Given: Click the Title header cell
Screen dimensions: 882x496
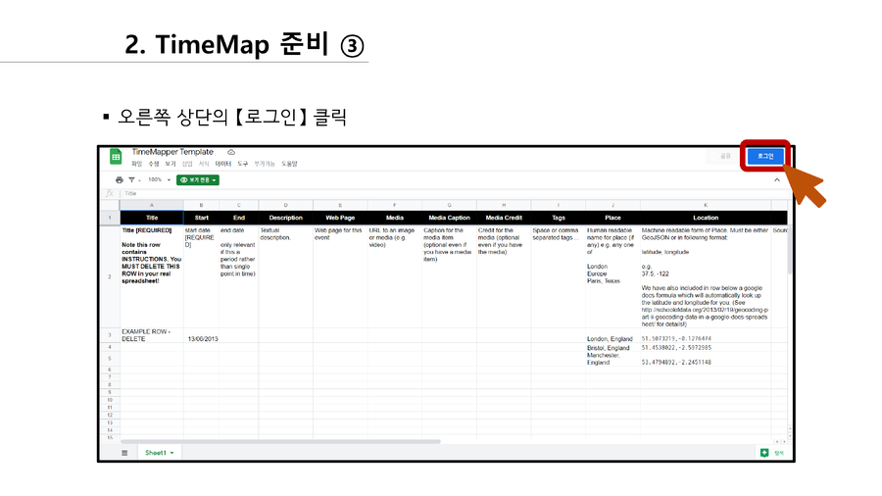Looking at the screenshot, I should pos(152,218).
